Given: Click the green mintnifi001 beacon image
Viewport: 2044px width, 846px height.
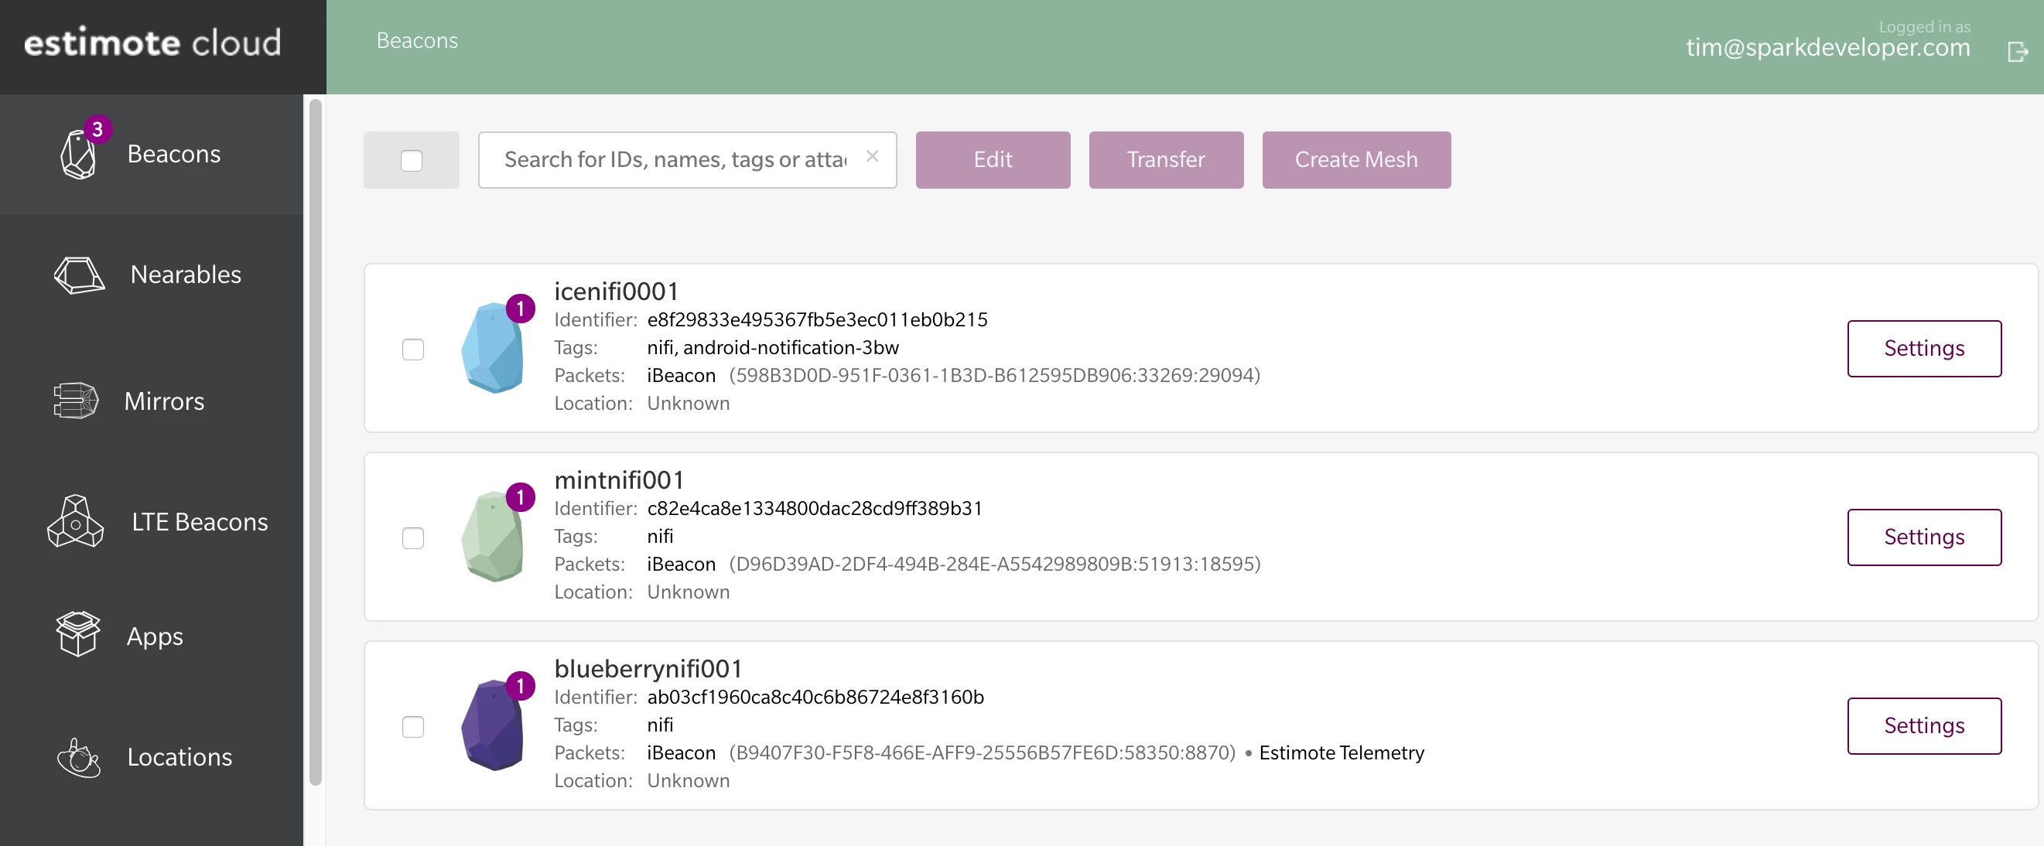Looking at the screenshot, I should pos(492,537).
